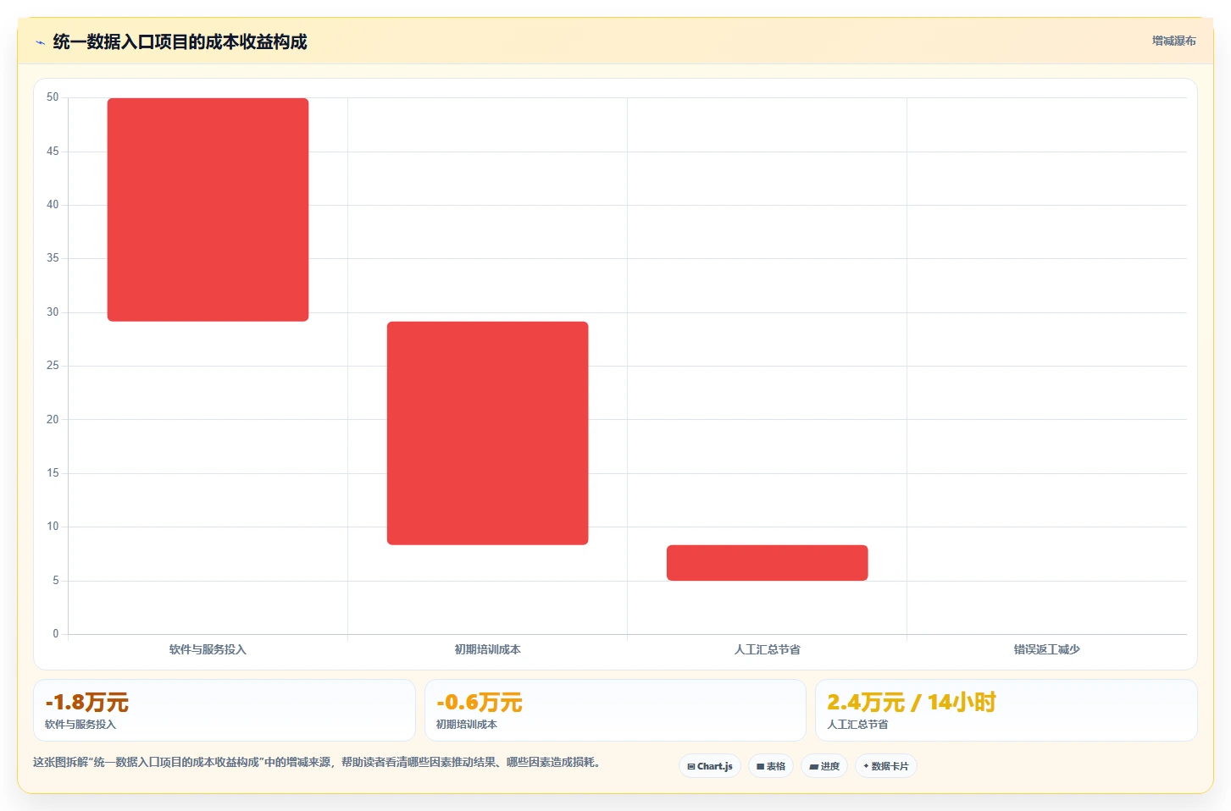Open the -1.8万元 data card

pyautogui.click(x=225, y=710)
